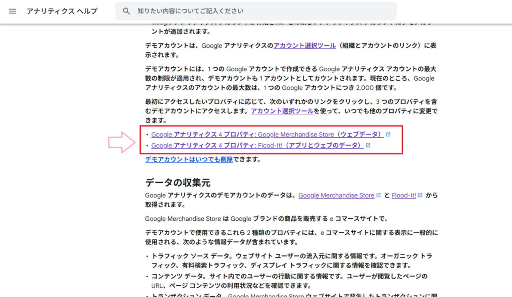Open Google Merchandise Store（ウェブデータ）property link

(267, 135)
